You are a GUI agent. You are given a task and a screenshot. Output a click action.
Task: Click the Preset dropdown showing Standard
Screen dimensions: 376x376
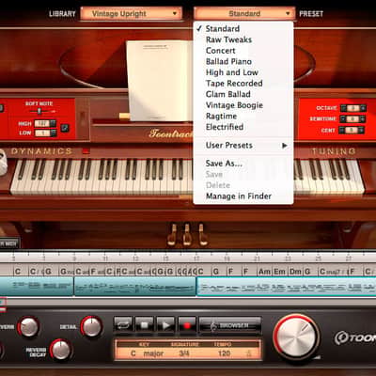pos(244,14)
